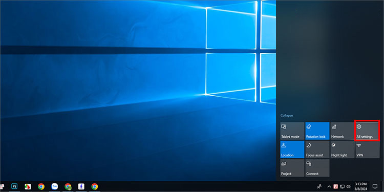Open the People icon in system tray
Viewport: 384px width, 192px height.
coord(319,186)
